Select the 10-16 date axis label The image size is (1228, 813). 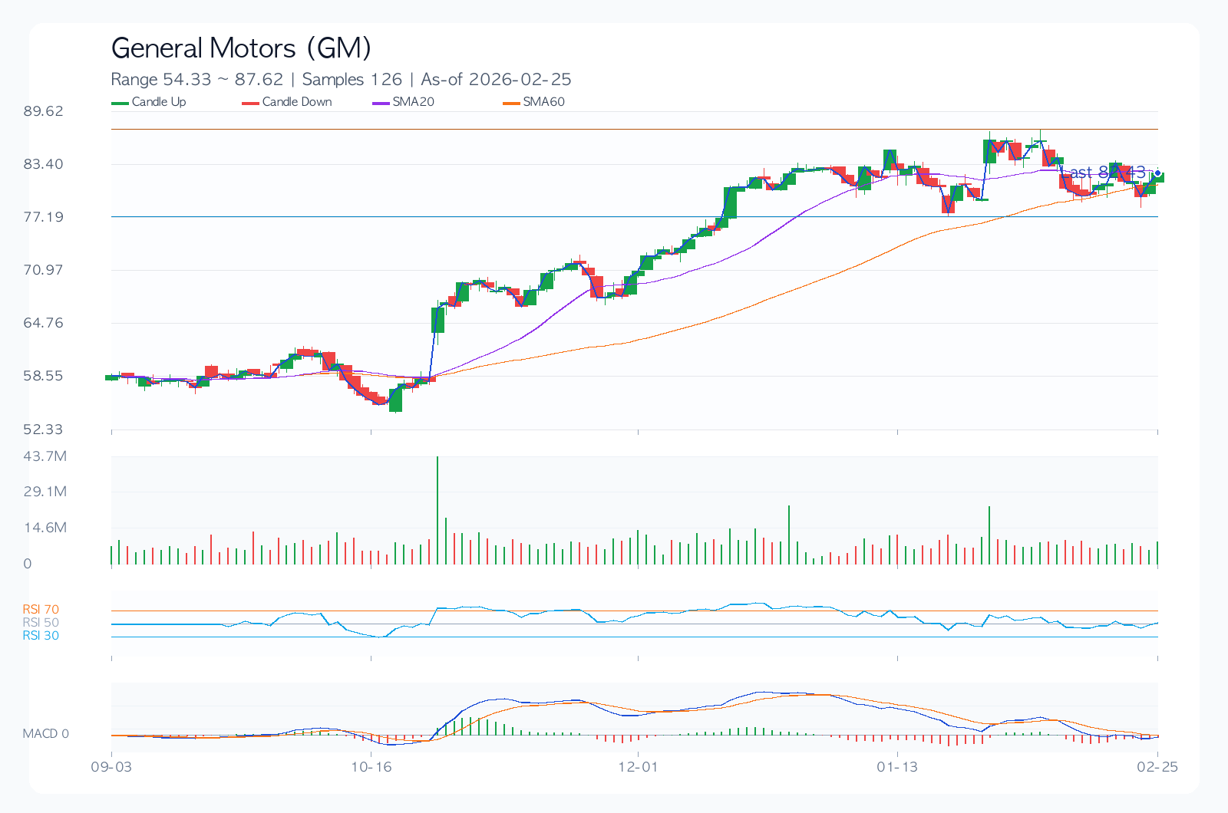click(371, 767)
